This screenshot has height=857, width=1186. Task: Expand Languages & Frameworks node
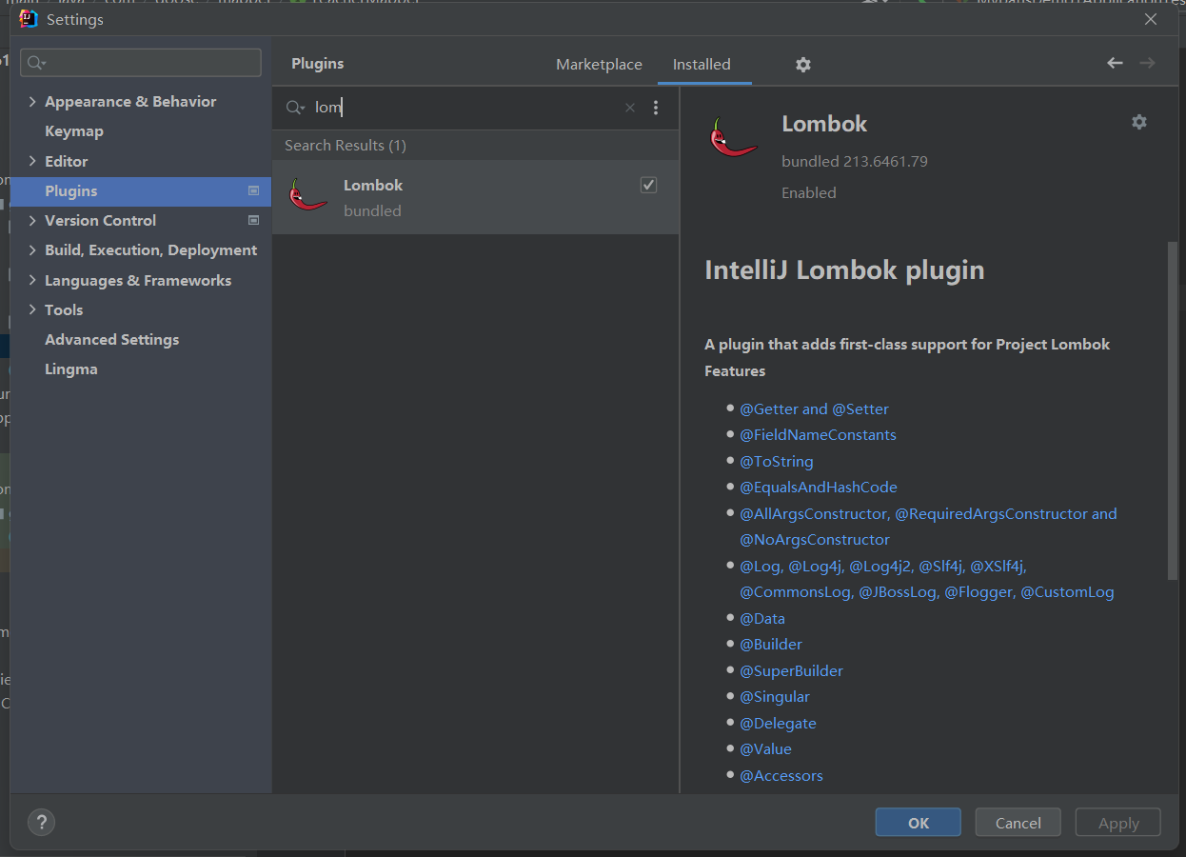pyautogui.click(x=33, y=281)
